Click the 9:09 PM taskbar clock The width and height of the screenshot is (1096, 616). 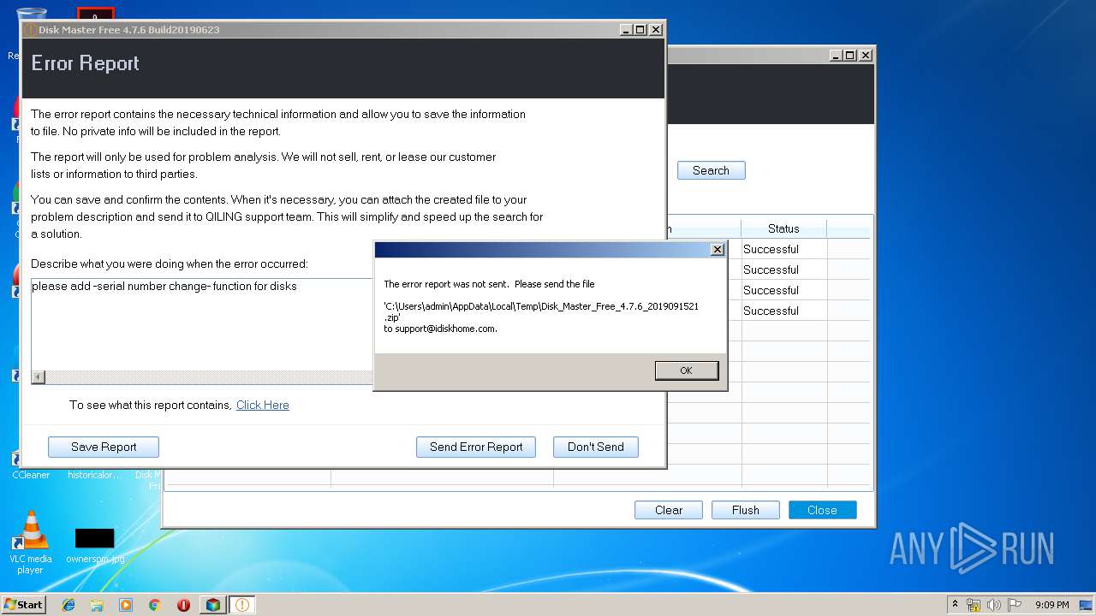coord(1051,605)
